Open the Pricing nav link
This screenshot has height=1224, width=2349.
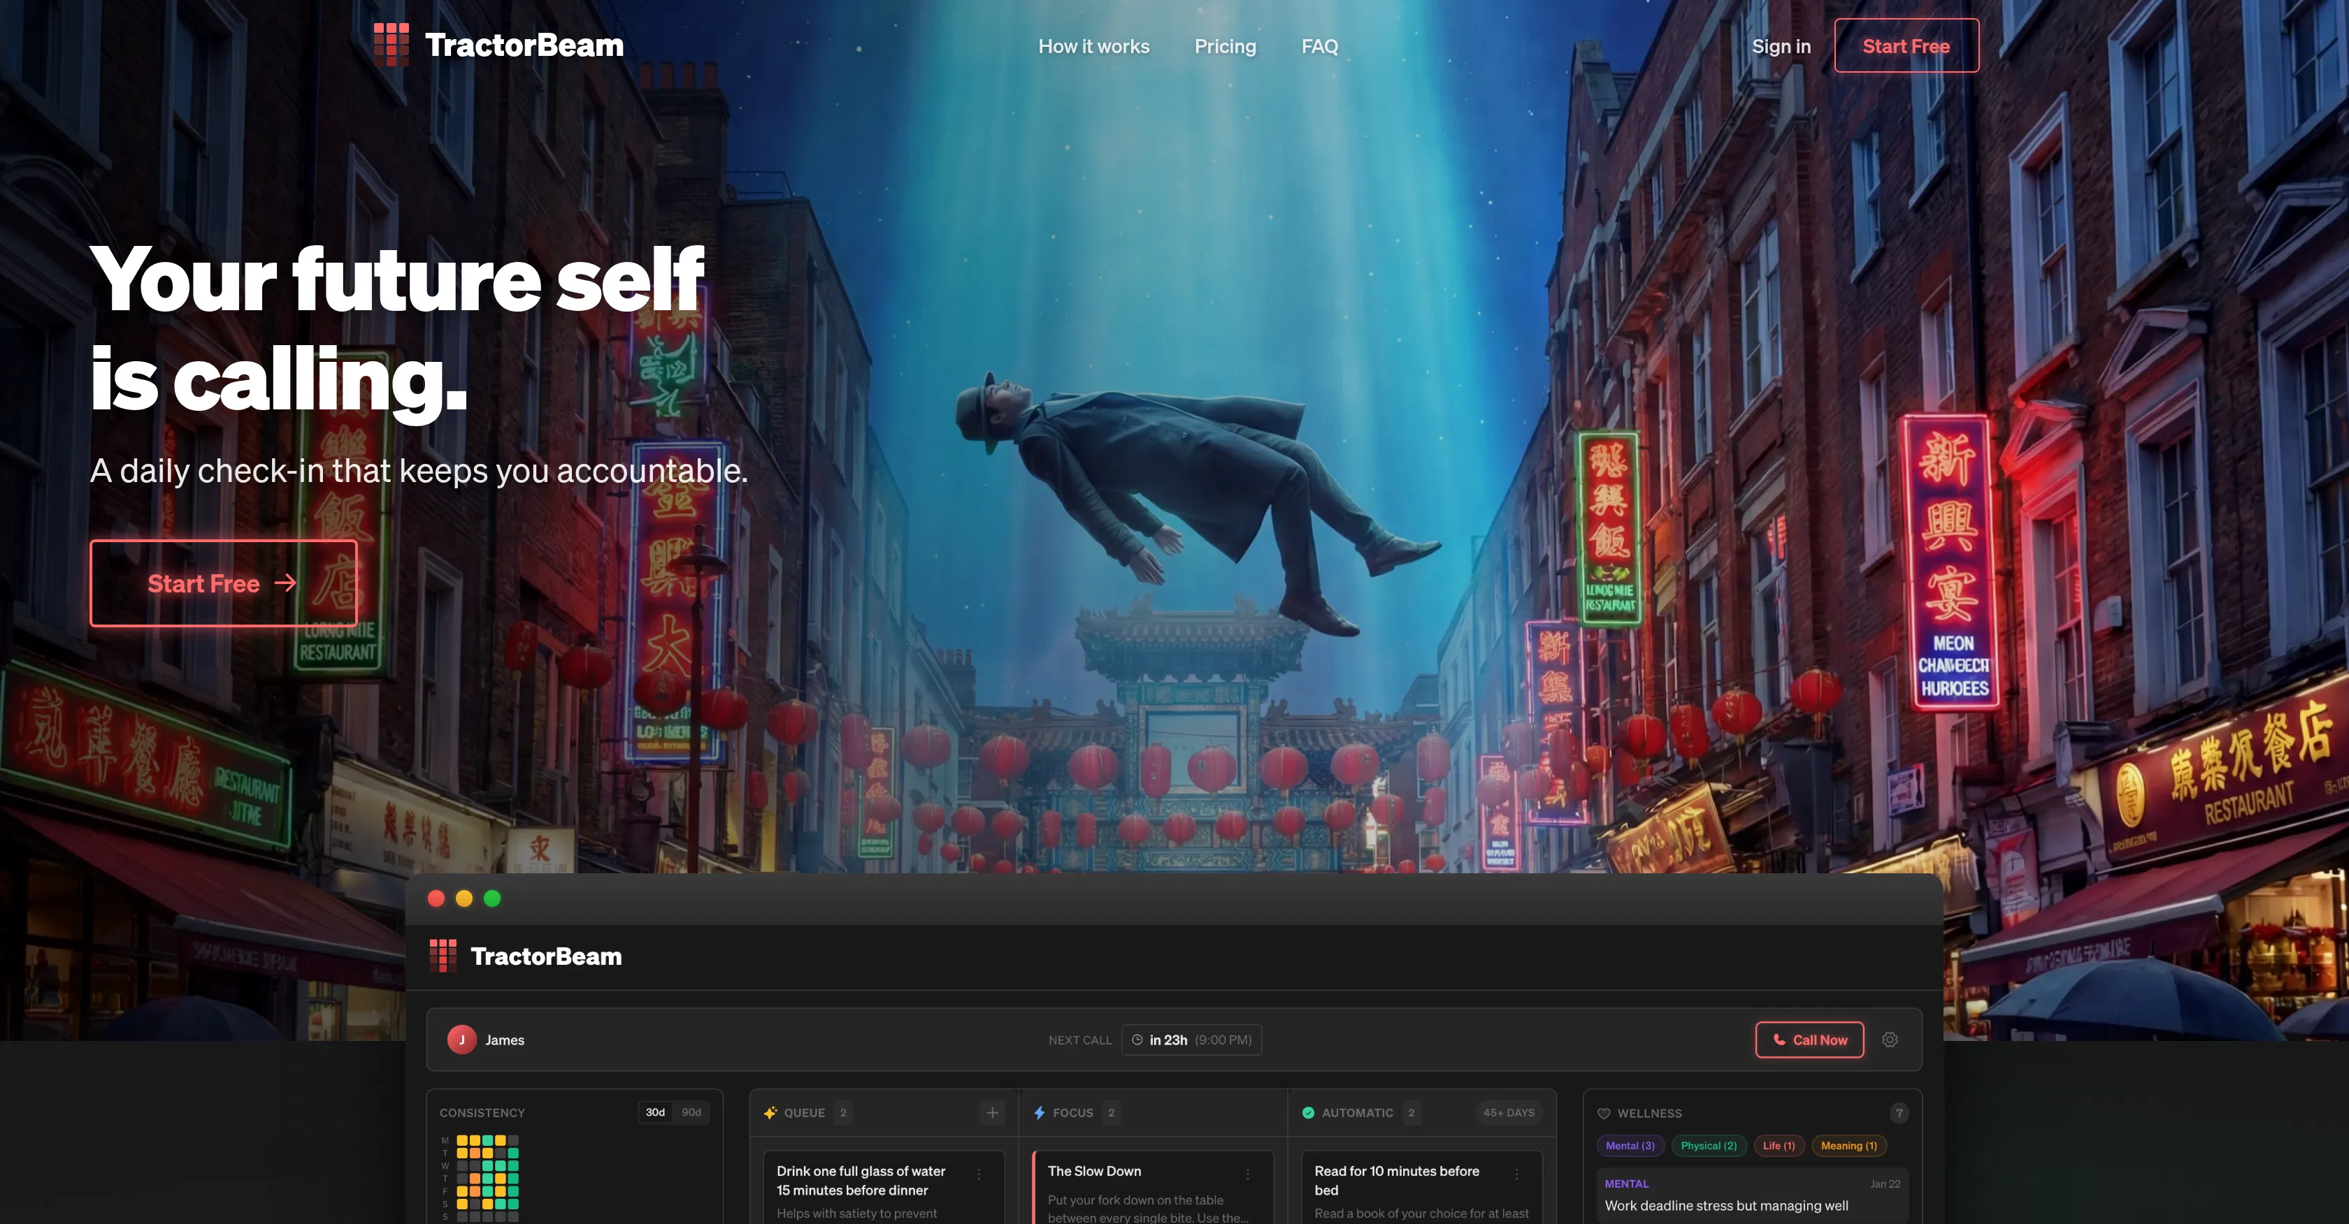point(1225,47)
